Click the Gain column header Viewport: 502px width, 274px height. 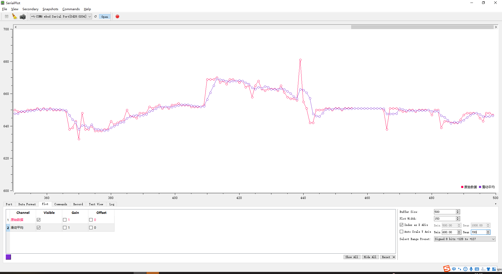point(75,213)
